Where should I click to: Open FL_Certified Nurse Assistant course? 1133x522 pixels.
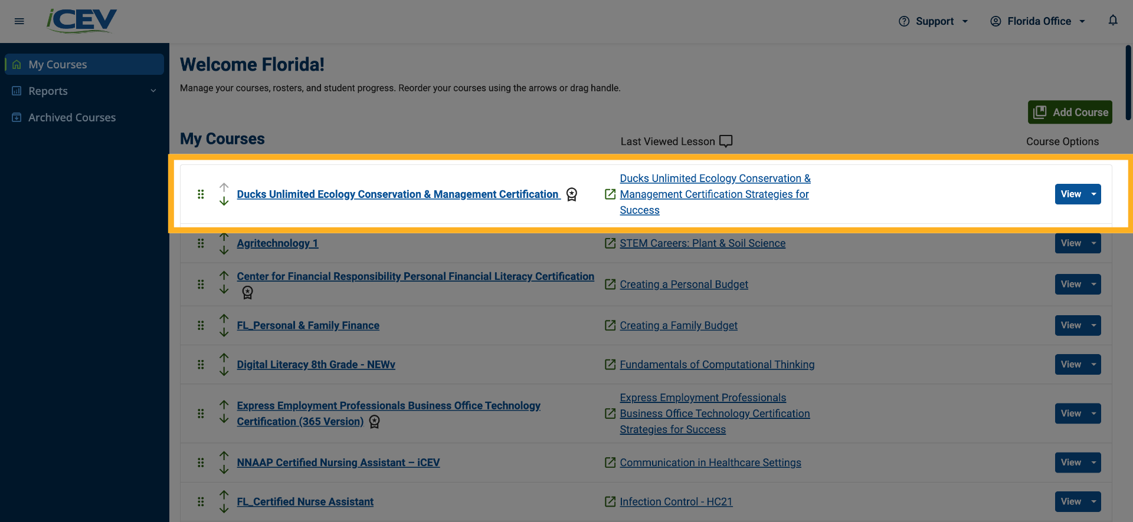(x=305, y=502)
